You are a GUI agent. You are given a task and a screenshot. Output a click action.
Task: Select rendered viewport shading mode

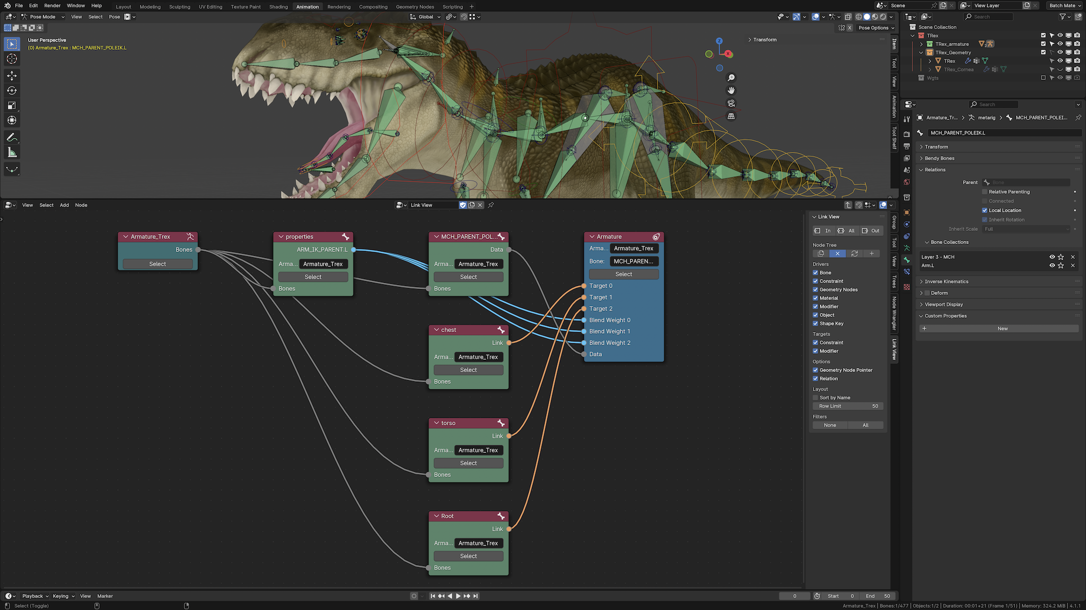[883, 17]
